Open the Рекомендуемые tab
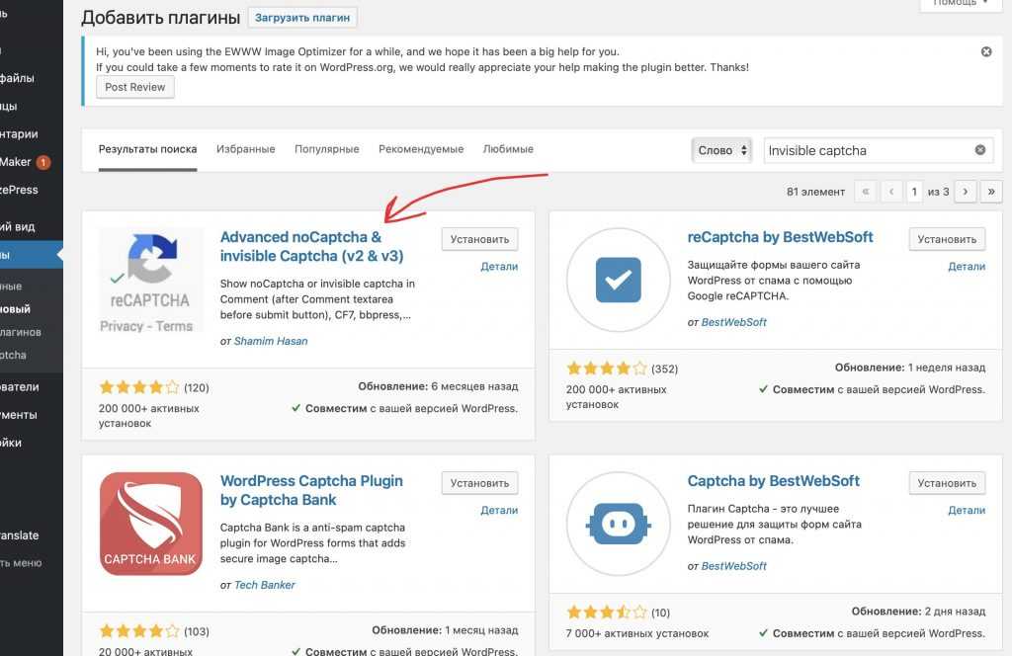This screenshot has height=656, width=1012. coord(421,149)
